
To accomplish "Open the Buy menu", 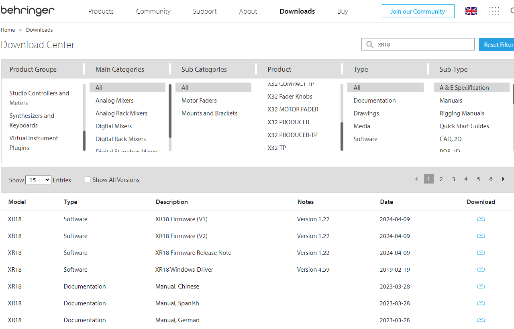I will point(343,11).
